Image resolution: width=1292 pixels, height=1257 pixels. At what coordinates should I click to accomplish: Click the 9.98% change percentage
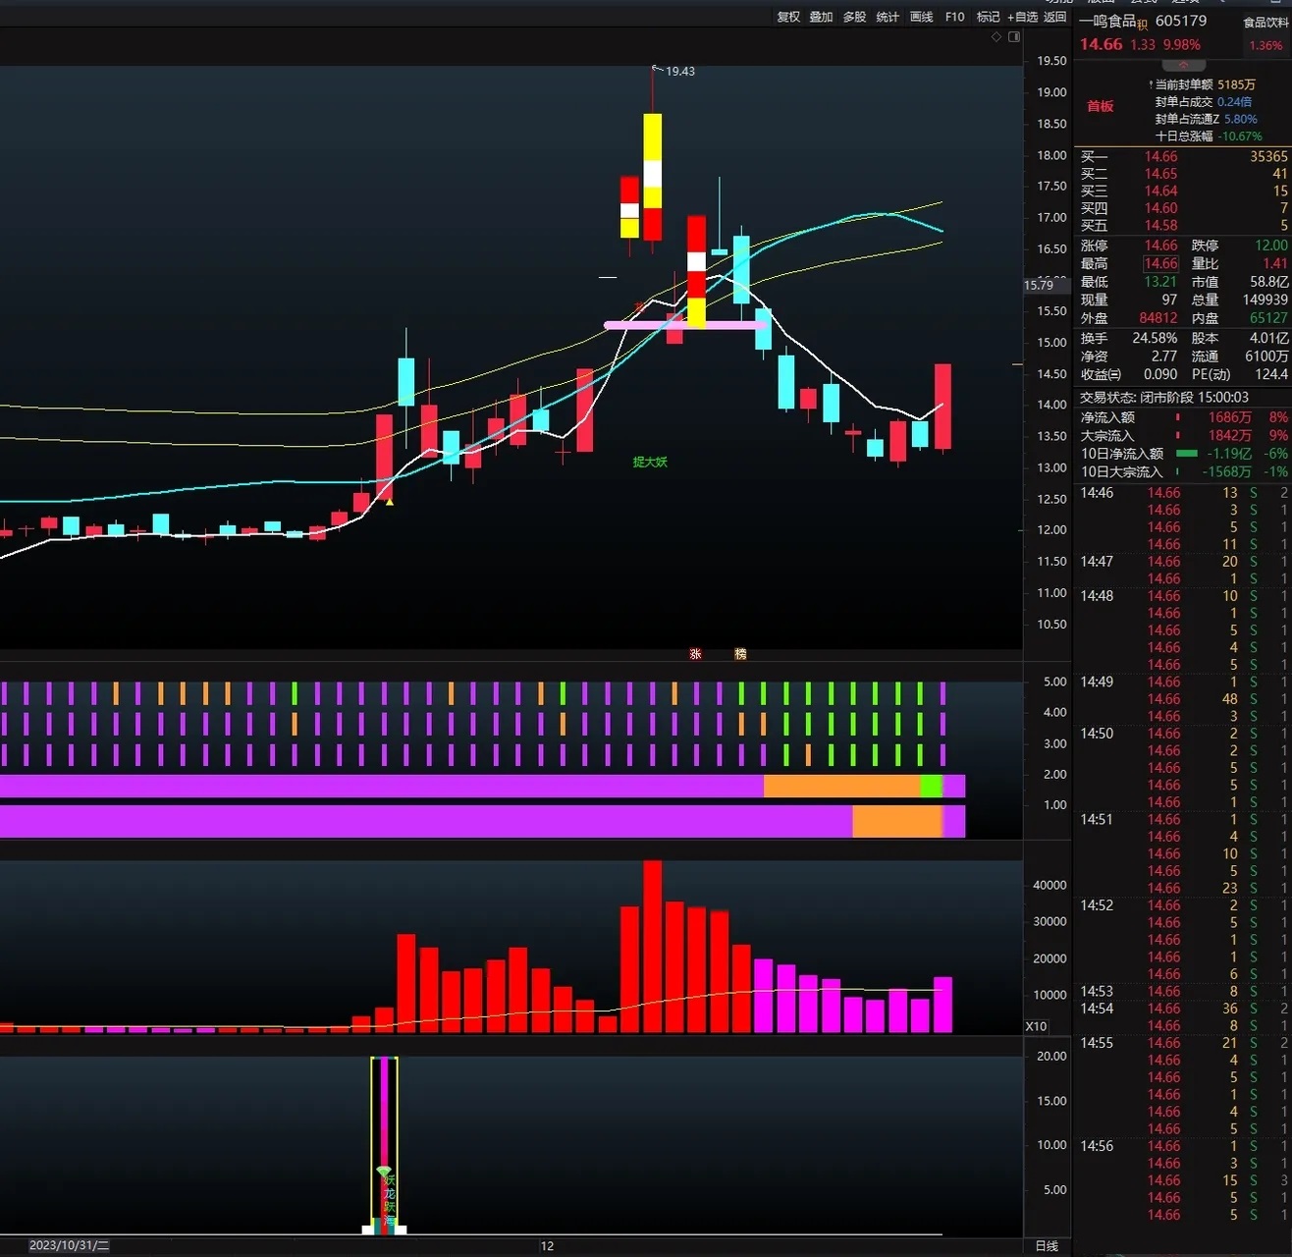click(x=1181, y=45)
